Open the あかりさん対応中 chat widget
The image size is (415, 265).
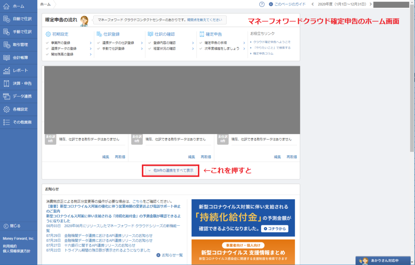[383, 261]
